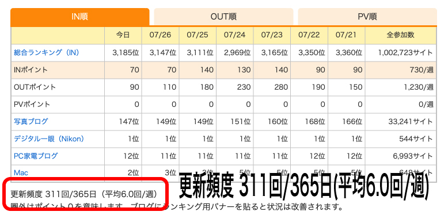
Task: Select the 544サイト total cell
Action: click(x=401, y=139)
